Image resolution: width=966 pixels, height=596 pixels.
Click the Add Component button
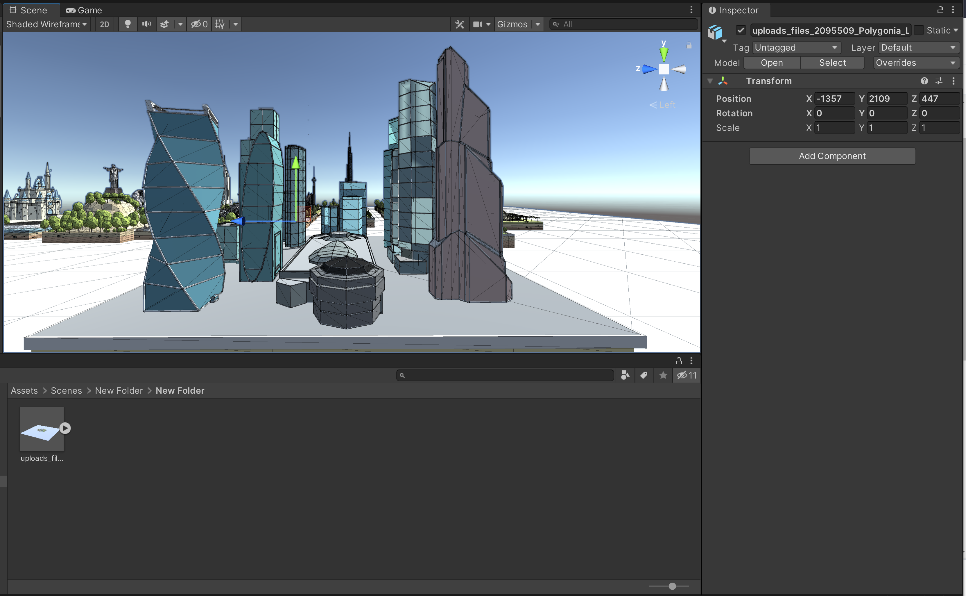click(832, 156)
